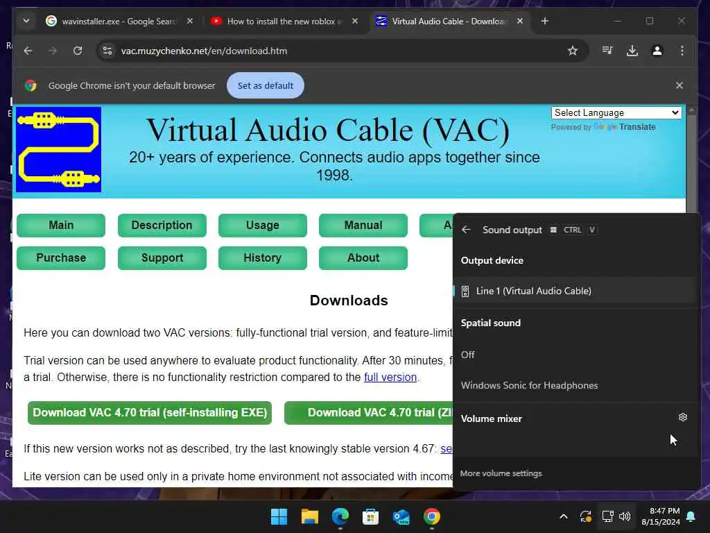Go back in Chrome browser history
710x533 pixels.
(x=28, y=51)
